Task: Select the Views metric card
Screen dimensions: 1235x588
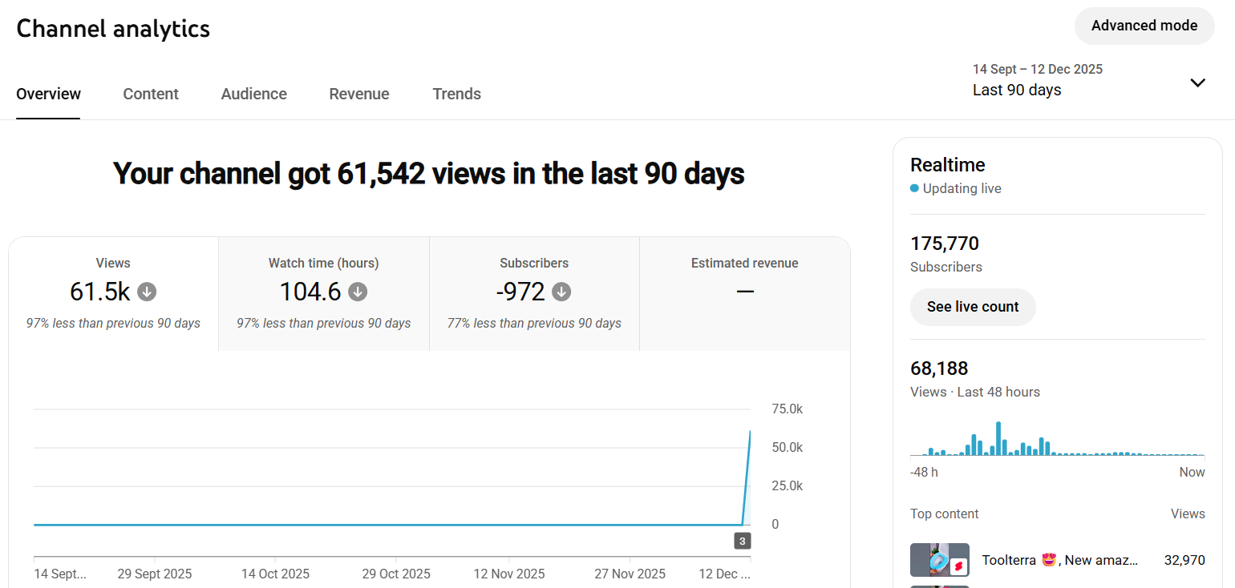Action: point(113,294)
